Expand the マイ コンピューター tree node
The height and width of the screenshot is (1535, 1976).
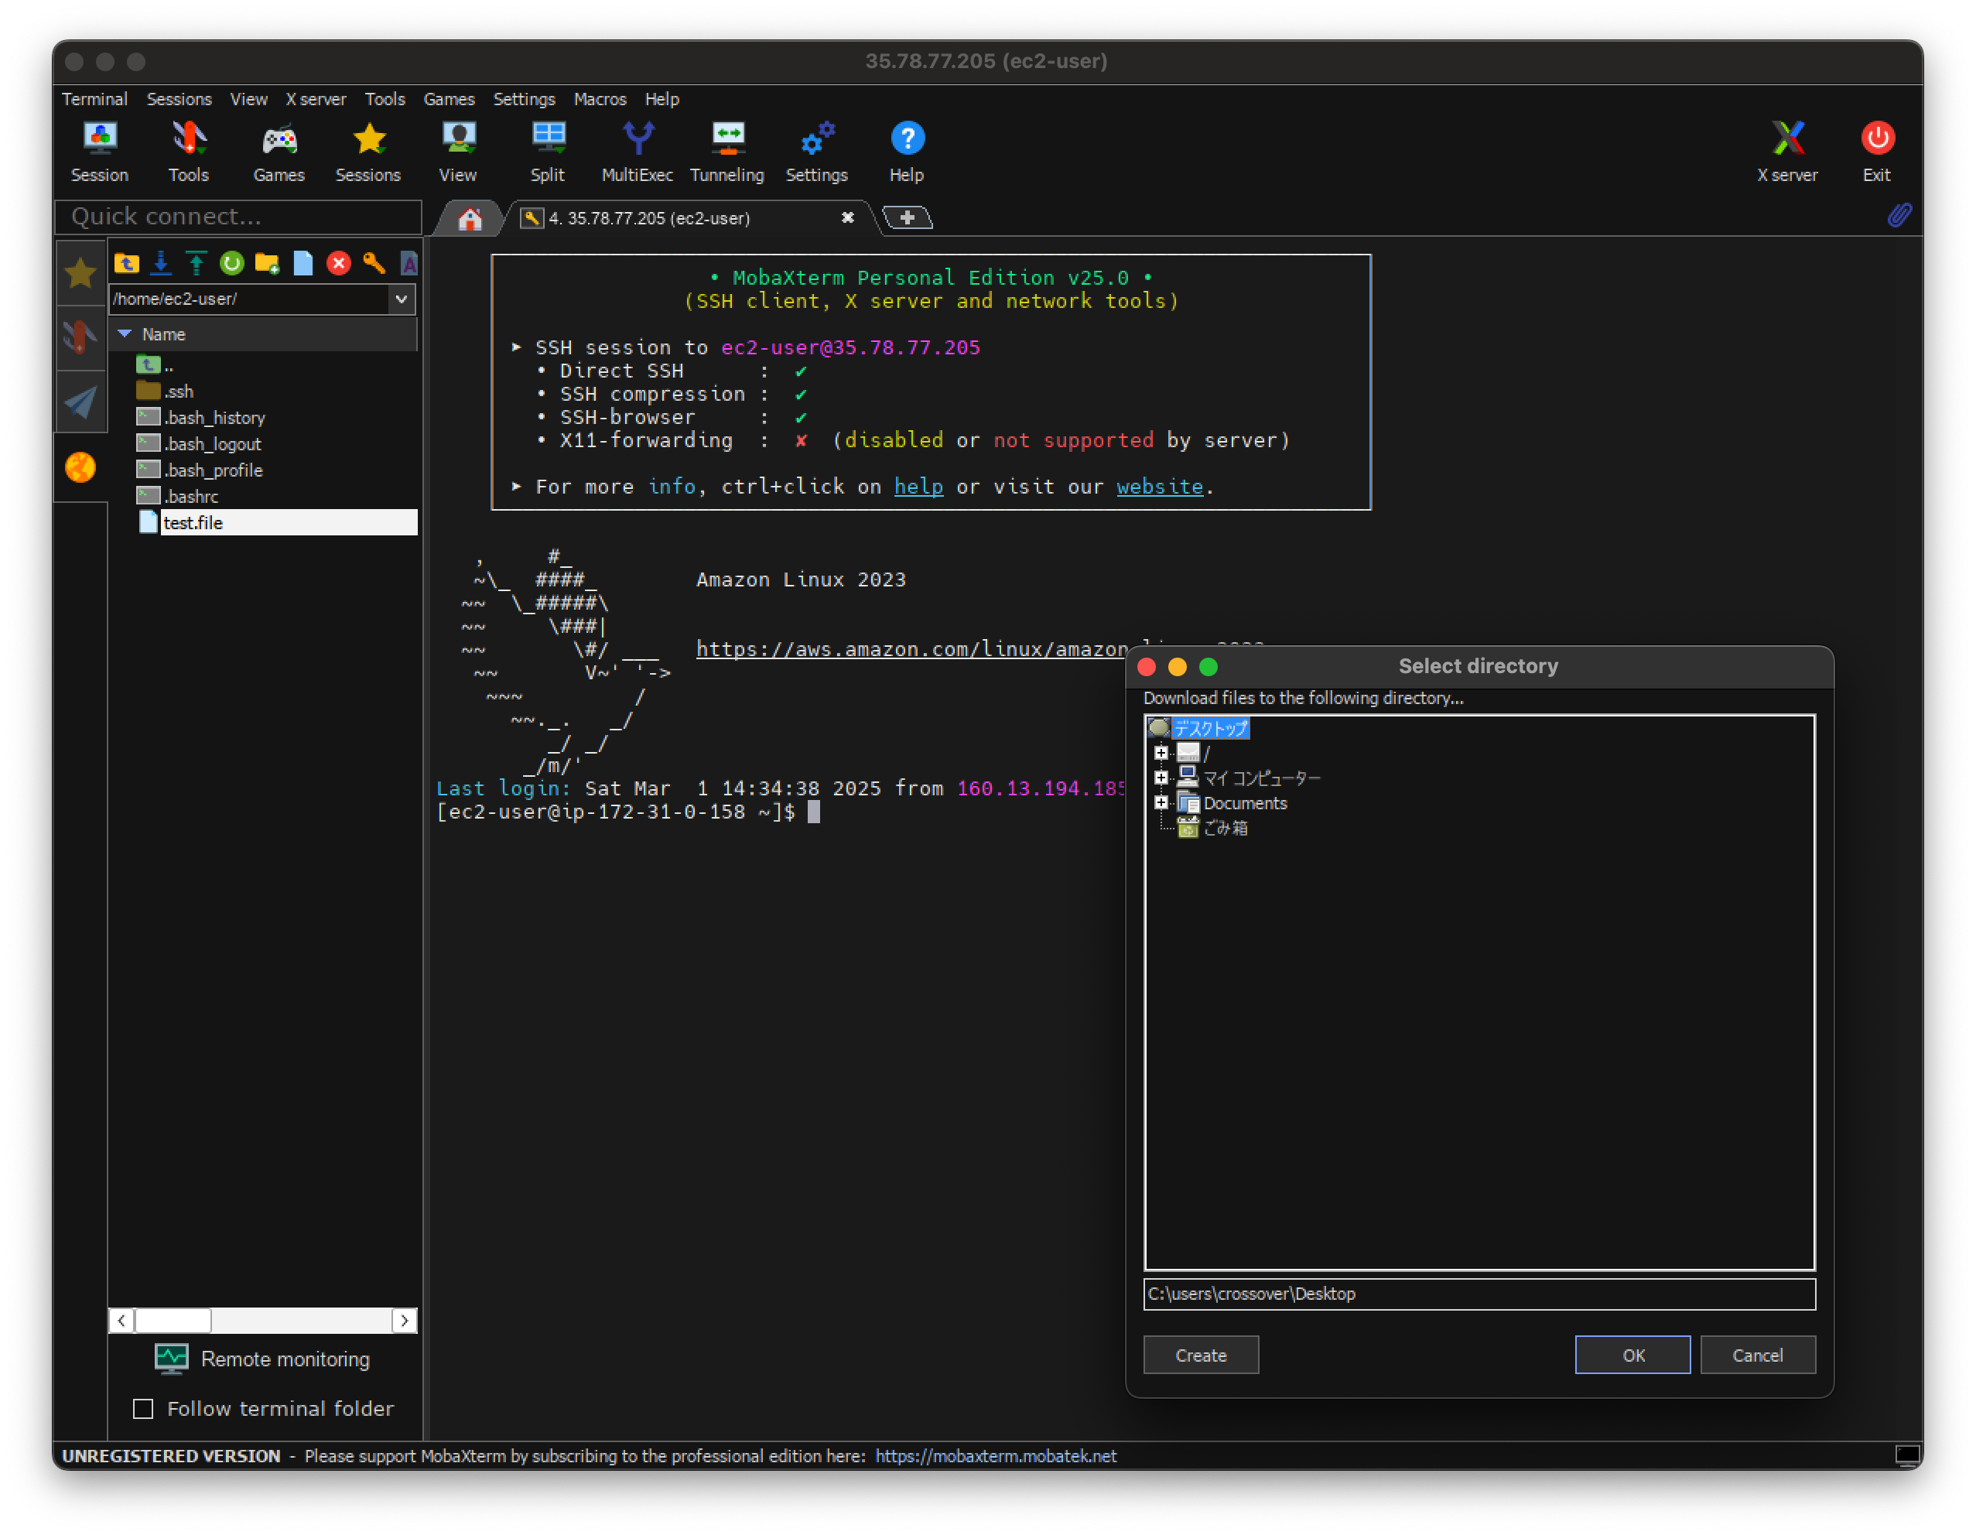point(1161,778)
